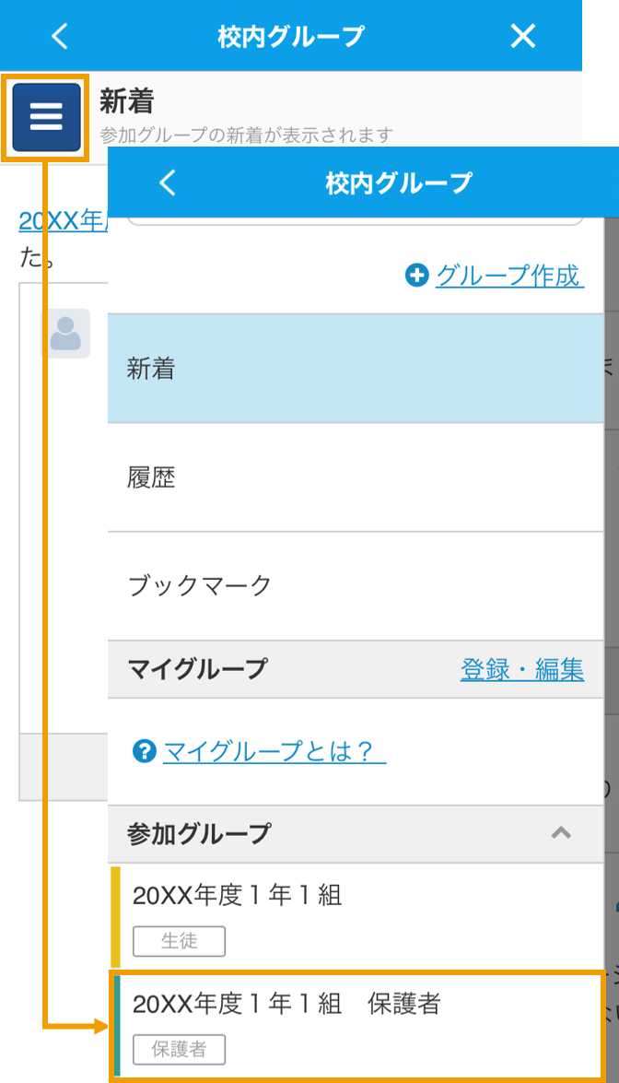The height and width of the screenshot is (1083, 619).
Task: Click the question mark help icon
Action: pos(144,751)
